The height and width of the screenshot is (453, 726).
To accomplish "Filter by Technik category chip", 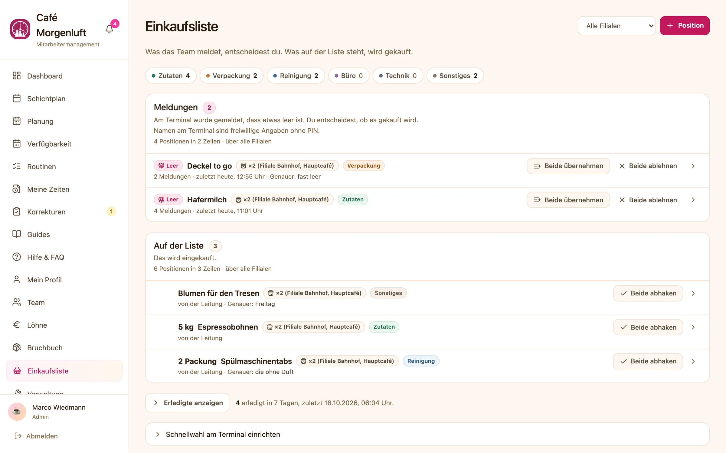I will pyautogui.click(x=398, y=75).
